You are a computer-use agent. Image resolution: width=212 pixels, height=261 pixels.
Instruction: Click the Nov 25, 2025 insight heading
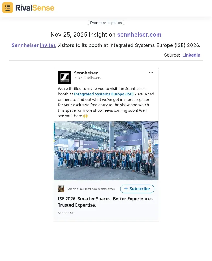83,35
